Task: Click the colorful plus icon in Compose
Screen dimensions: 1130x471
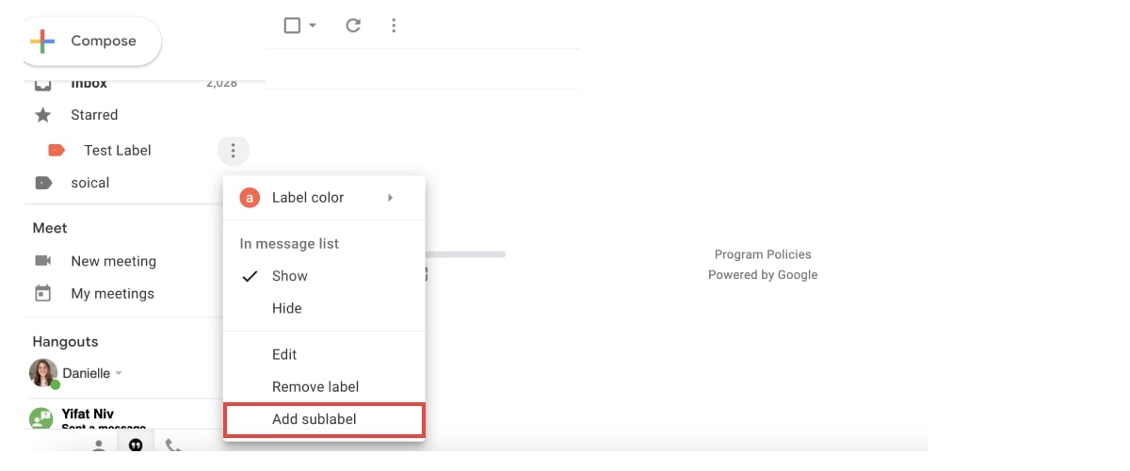Action: (42, 41)
